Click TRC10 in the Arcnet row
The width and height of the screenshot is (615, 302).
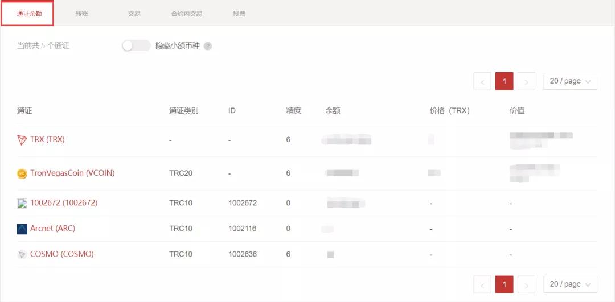tap(181, 229)
